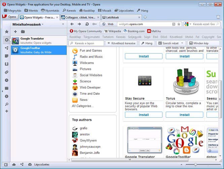Open the closed tabs trash icon
224x169 pixels.
[x=218, y=17]
